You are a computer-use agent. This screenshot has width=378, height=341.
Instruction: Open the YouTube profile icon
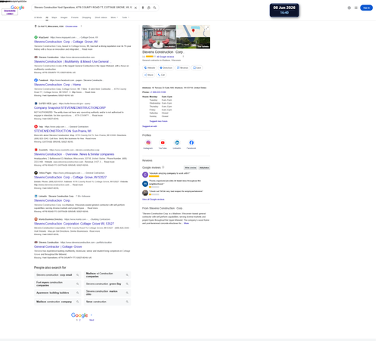163,143
